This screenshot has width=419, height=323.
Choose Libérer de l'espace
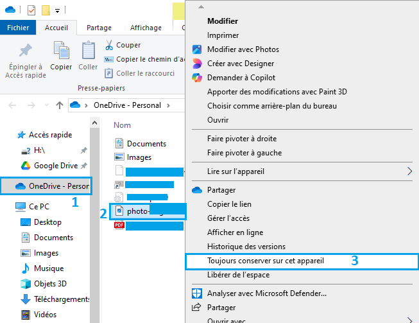238,275
